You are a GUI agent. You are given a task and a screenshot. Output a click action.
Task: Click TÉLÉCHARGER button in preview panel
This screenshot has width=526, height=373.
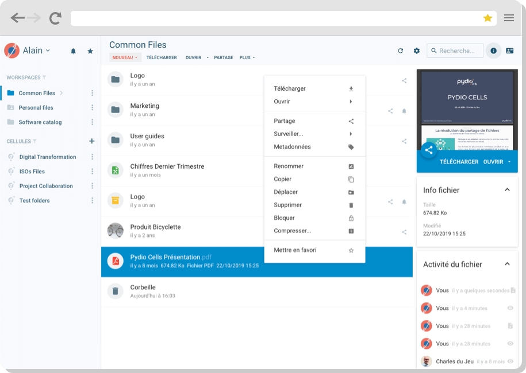[459, 162]
